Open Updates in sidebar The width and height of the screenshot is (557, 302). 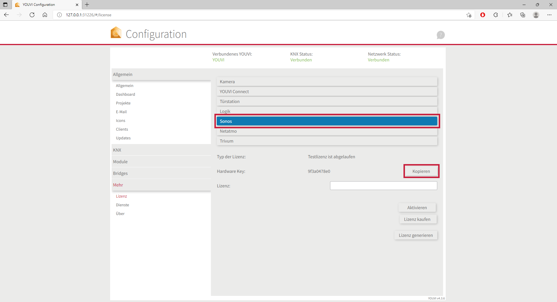coord(123,138)
